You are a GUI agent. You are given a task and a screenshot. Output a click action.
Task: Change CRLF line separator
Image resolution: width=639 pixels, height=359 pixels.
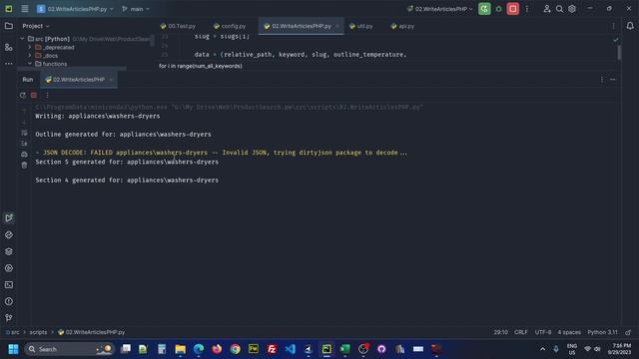click(x=521, y=332)
